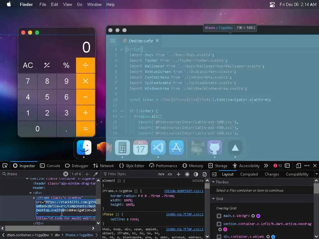Viewport: 319px width, 239px height.
Task: Enable grid overlay for div.container.s-wb3a4c
Action: (219, 237)
